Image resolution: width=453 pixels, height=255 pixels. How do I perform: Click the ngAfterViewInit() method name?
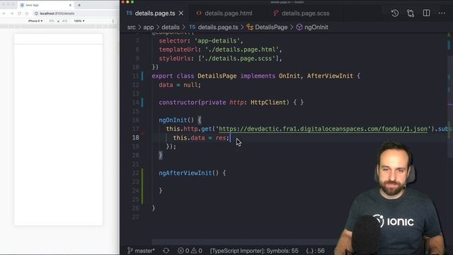point(185,173)
